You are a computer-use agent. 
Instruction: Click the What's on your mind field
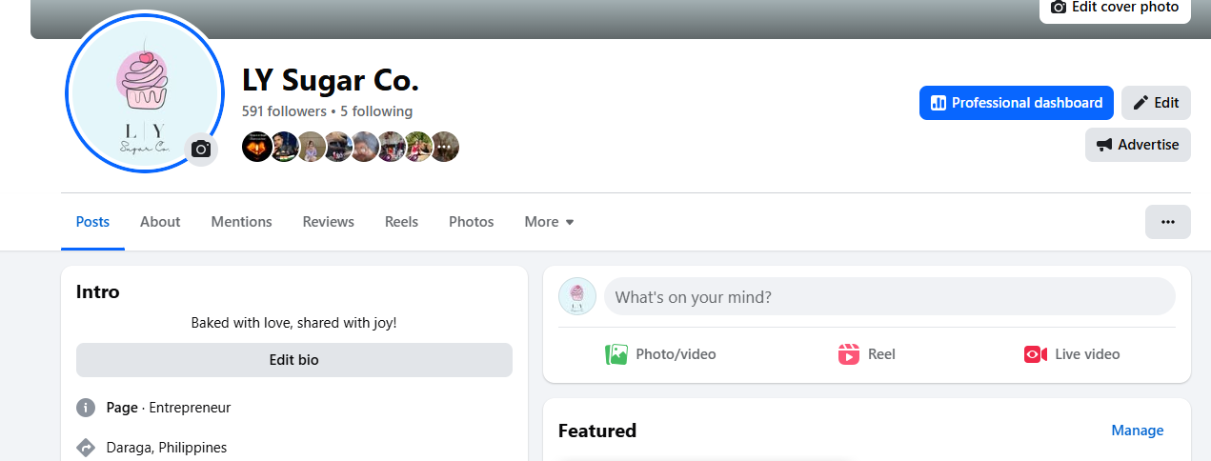(x=889, y=297)
